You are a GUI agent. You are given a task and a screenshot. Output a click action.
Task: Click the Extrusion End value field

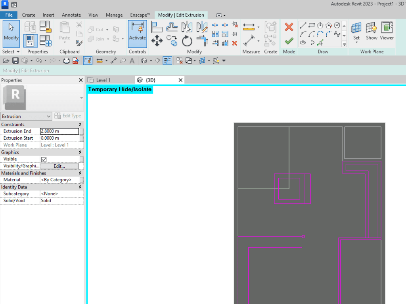point(59,131)
